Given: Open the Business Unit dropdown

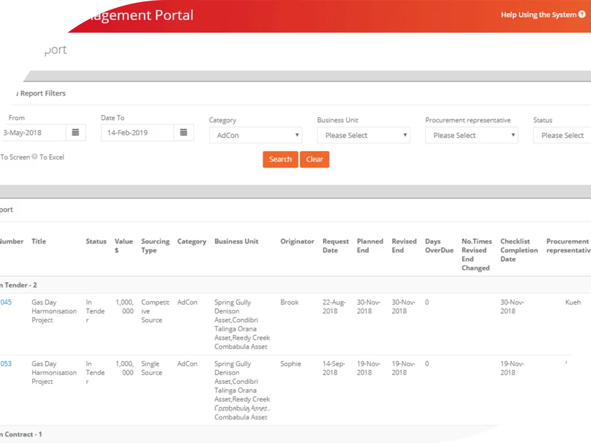Looking at the screenshot, I should coord(364,135).
